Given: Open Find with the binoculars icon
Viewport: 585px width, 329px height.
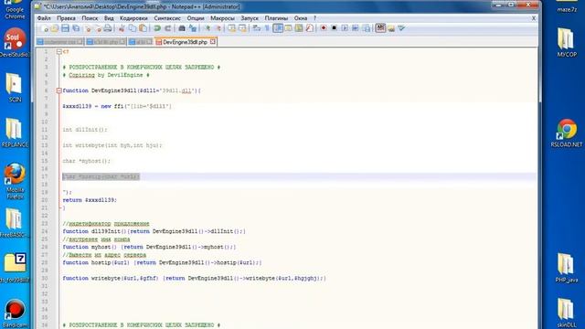Looking at the screenshot, I should coord(182,28).
